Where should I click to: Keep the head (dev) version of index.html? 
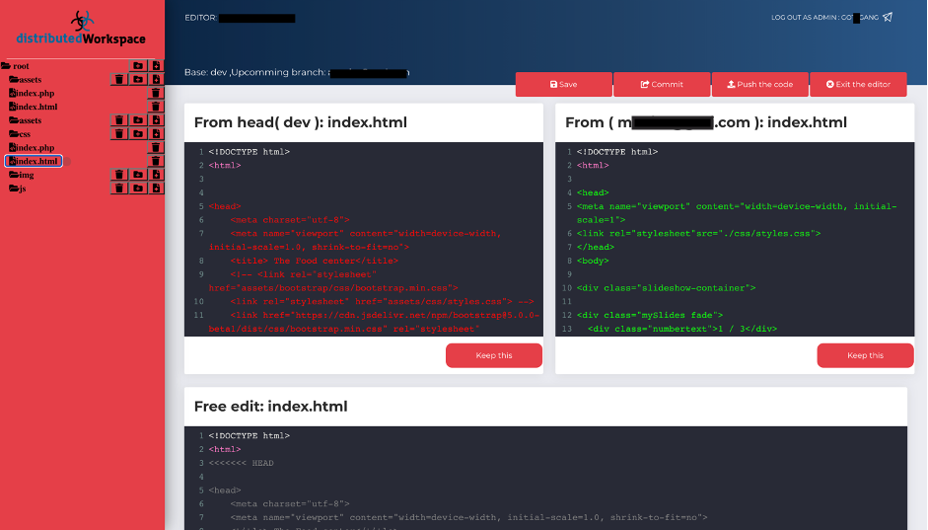493,355
